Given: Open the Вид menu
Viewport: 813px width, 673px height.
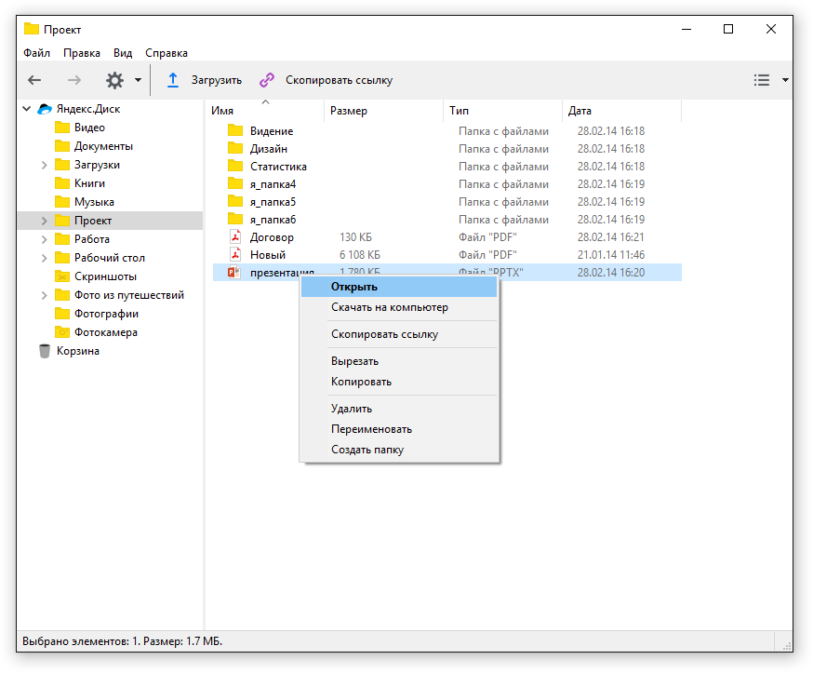Looking at the screenshot, I should point(123,53).
